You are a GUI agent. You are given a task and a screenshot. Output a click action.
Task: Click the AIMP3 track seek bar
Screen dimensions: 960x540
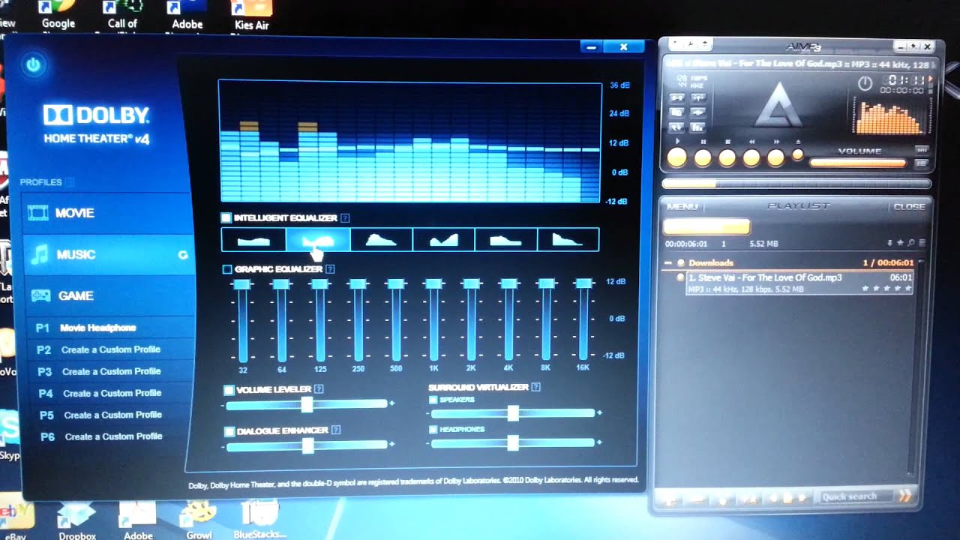[796, 183]
